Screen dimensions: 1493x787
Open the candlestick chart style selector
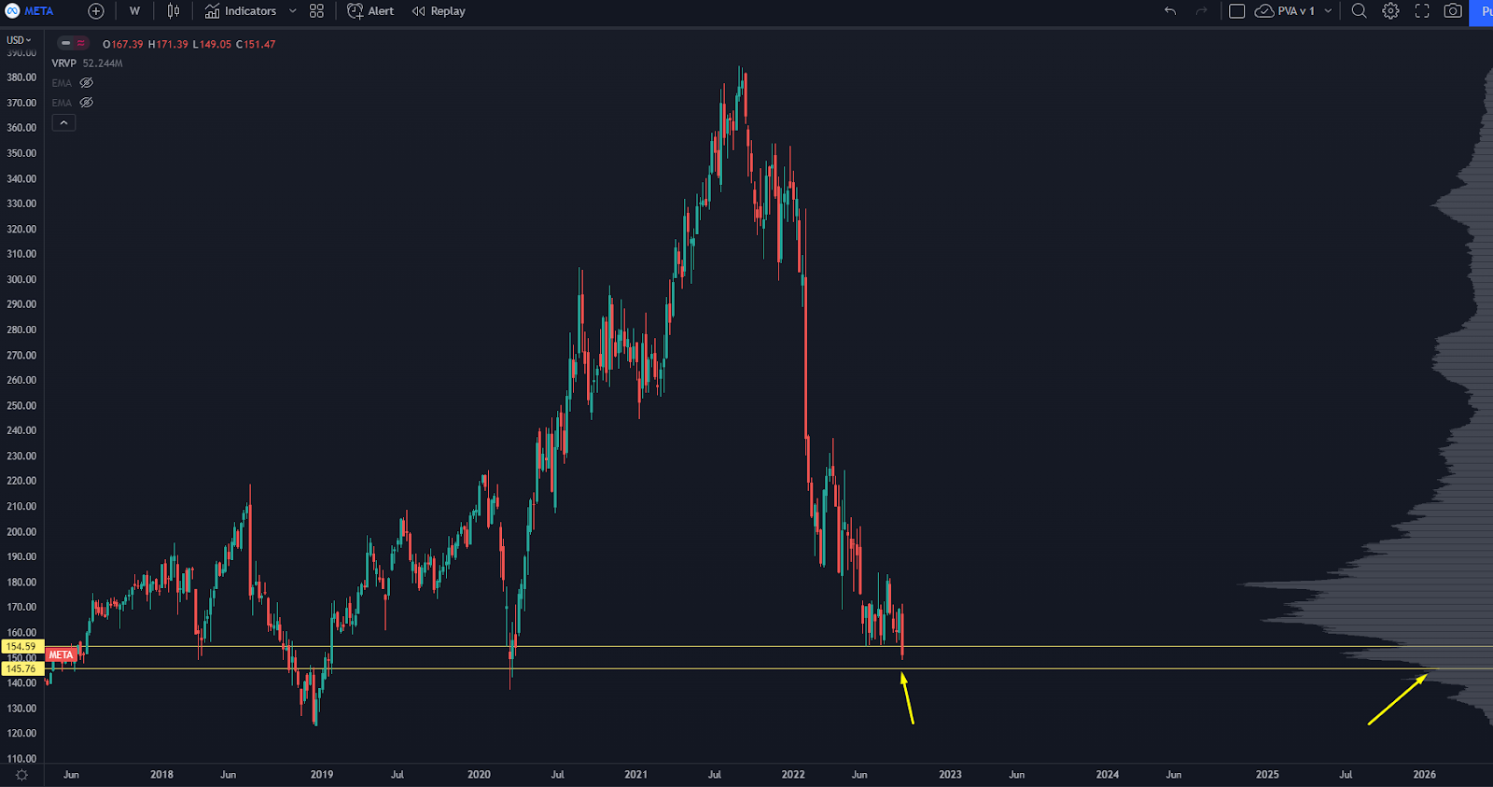(x=174, y=11)
